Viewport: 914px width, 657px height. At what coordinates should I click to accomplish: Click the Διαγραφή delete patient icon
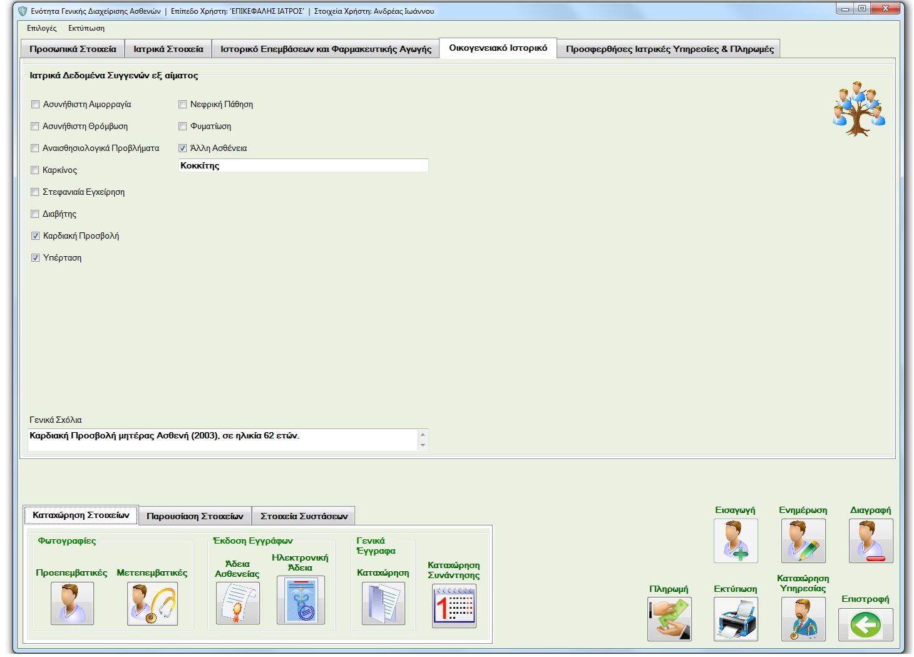pos(871,541)
